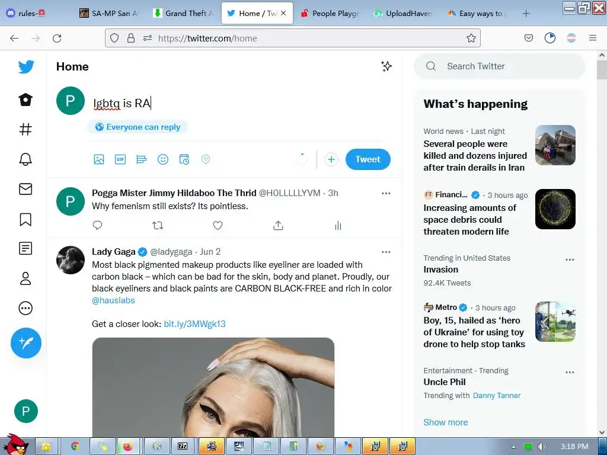Open Chrome from Windows taskbar
The width and height of the screenshot is (607, 455).
(x=75, y=447)
